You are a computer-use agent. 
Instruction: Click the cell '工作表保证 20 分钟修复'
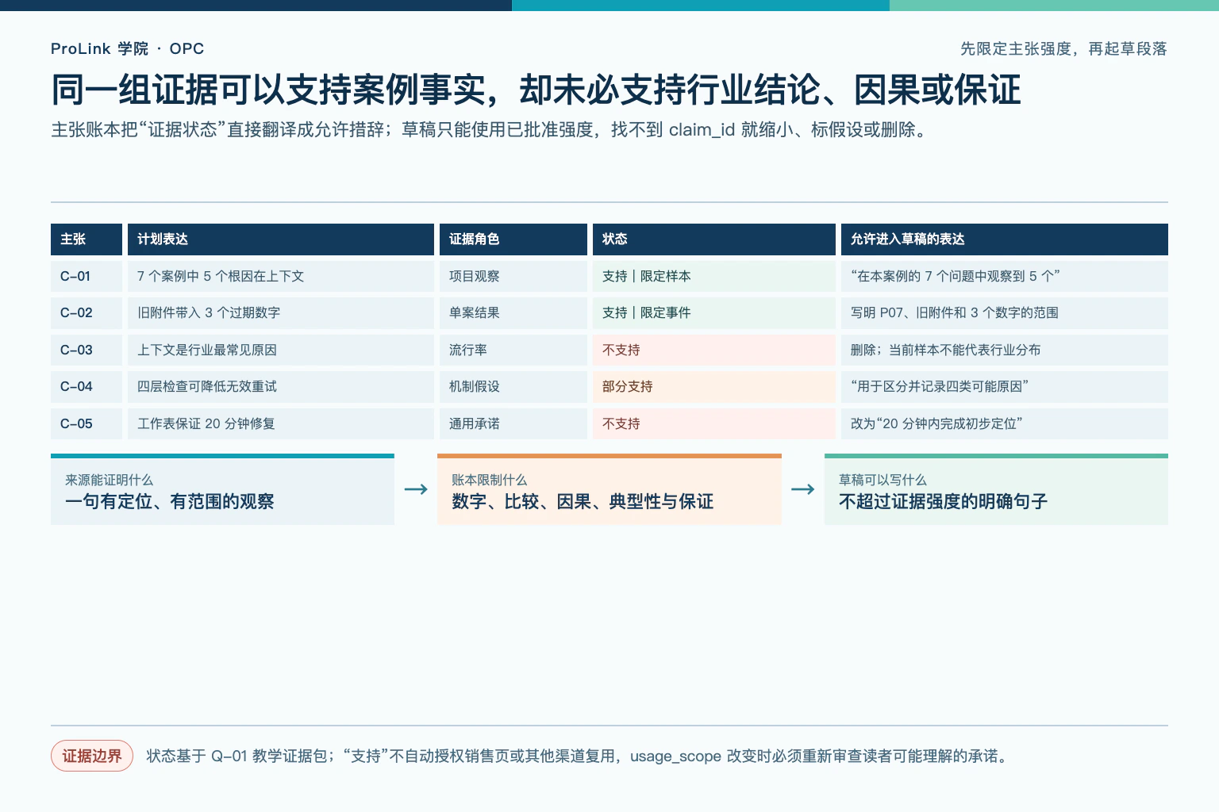281,423
